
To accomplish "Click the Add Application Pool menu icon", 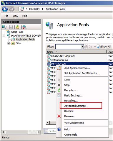I will coord(59,68).
